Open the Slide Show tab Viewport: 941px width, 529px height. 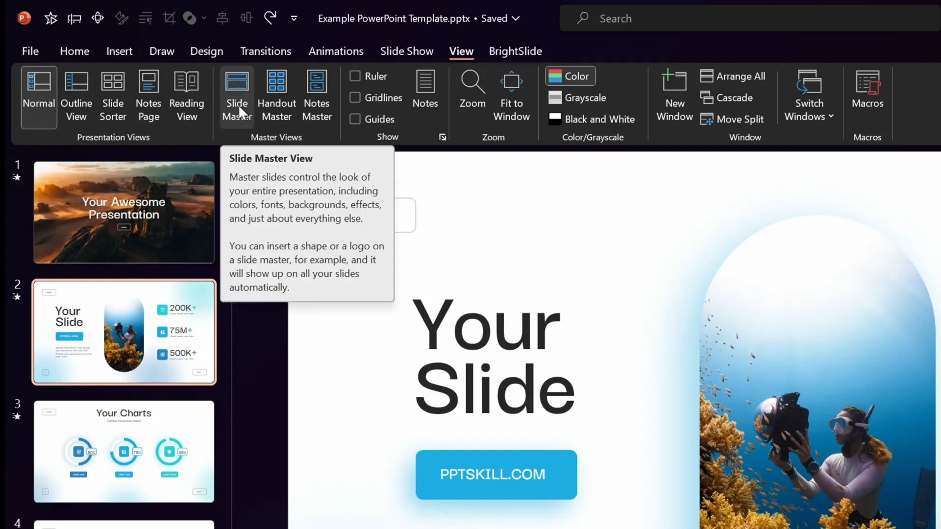point(407,51)
